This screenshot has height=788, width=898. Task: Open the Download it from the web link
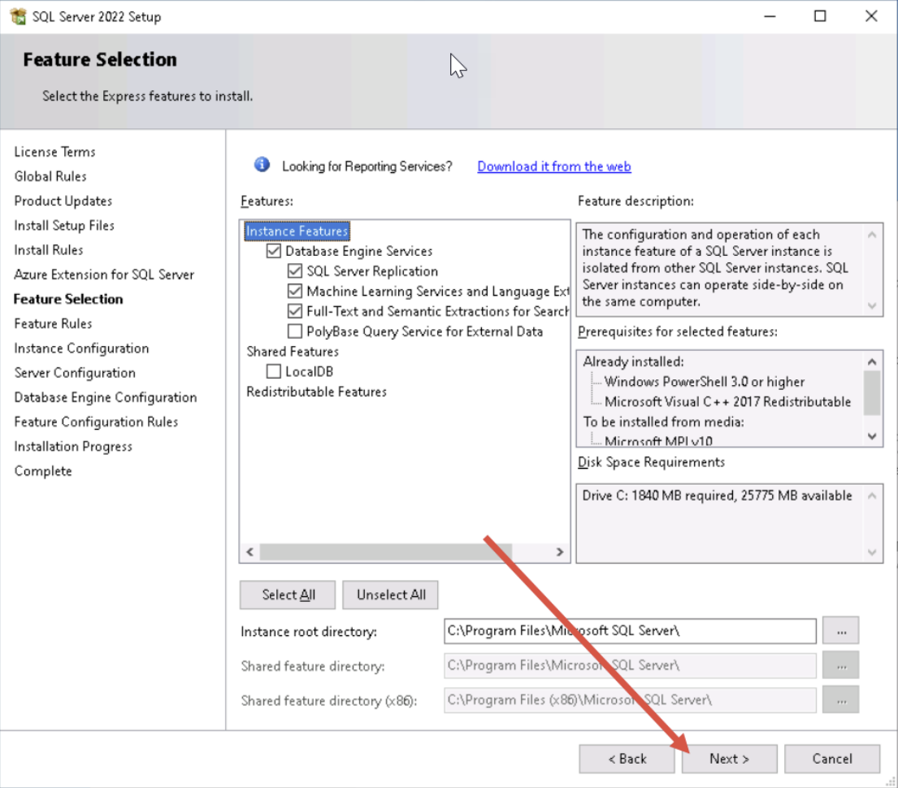point(553,166)
